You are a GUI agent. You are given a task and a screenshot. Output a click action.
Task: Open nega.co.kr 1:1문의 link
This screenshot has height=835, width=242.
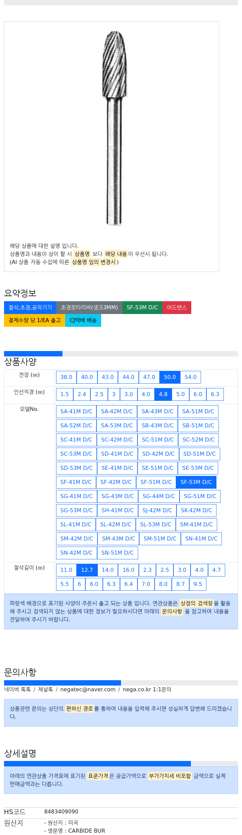pyautogui.click(x=147, y=690)
